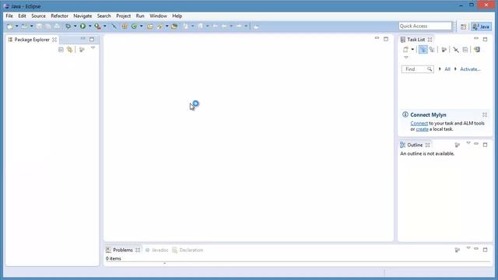Open the External Tools dropdown arrow
This screenshot has width=498, height=280.
(x=105, y=26)
